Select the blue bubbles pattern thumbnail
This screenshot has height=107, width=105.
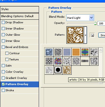49,52
